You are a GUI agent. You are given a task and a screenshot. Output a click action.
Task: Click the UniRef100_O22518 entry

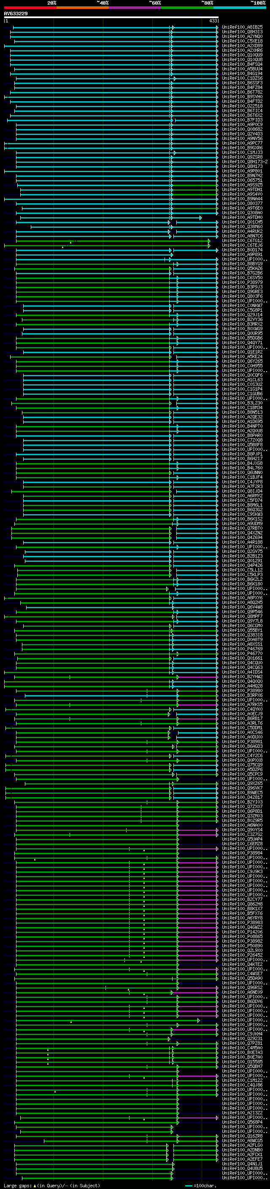point(242,106)
